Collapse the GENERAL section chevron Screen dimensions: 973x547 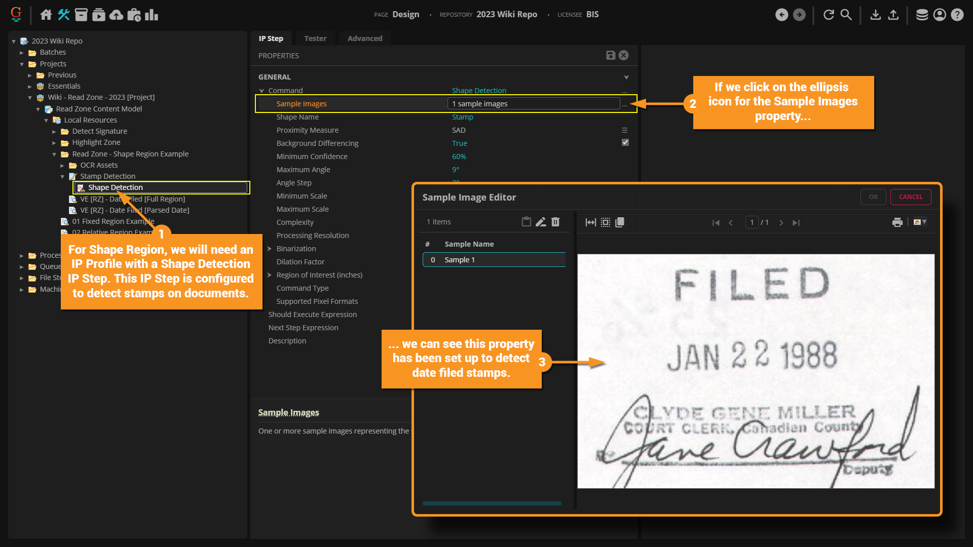tap(626, 77)
